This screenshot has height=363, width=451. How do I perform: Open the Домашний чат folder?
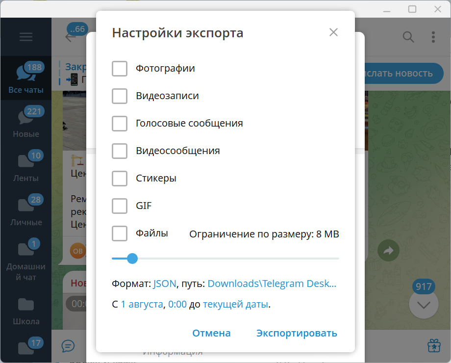25,260
